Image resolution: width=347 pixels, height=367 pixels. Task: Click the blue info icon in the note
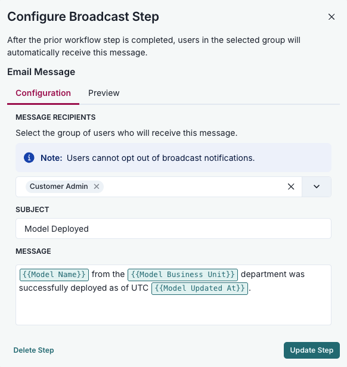[x=29, y=158]
